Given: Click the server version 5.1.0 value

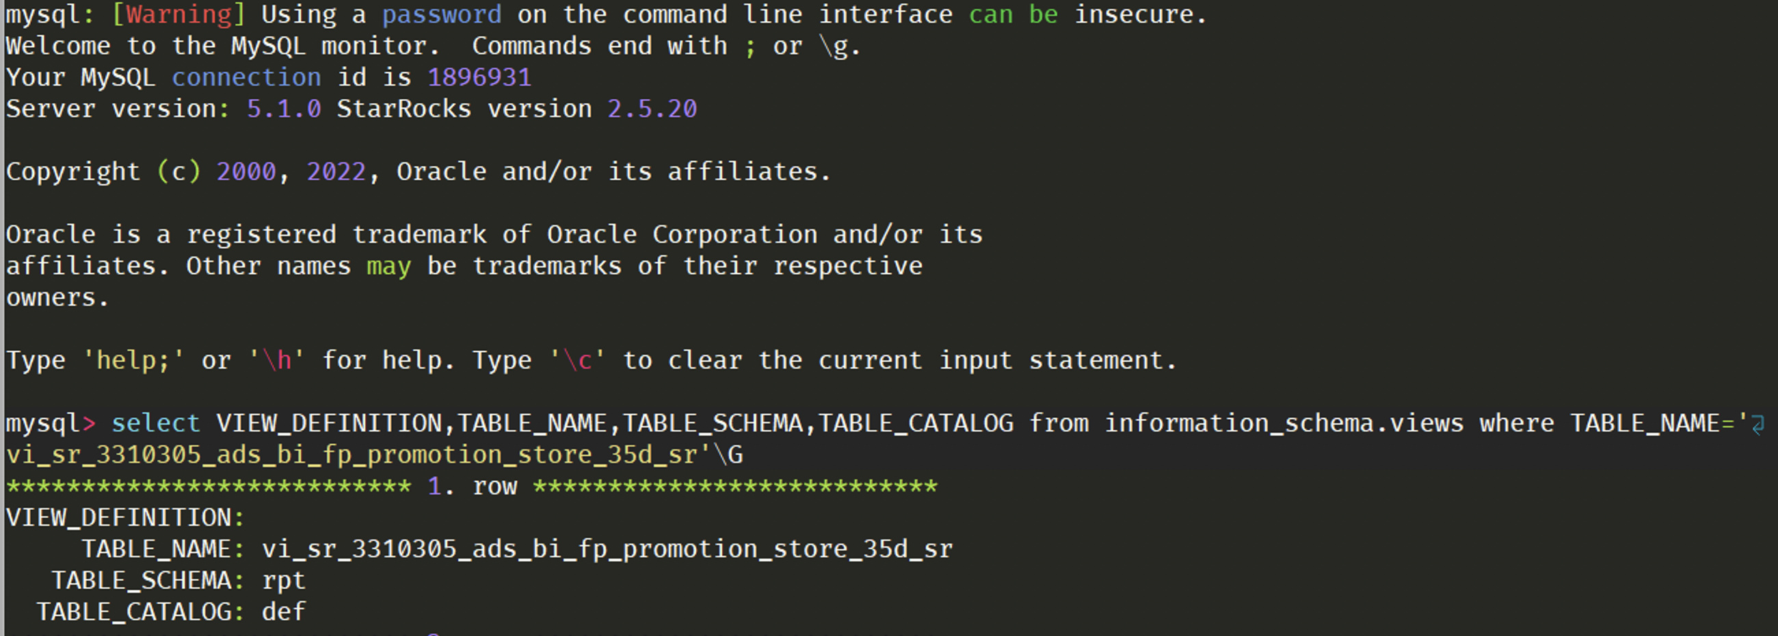Looking at the screenshot, I should [x=284, y=109].
